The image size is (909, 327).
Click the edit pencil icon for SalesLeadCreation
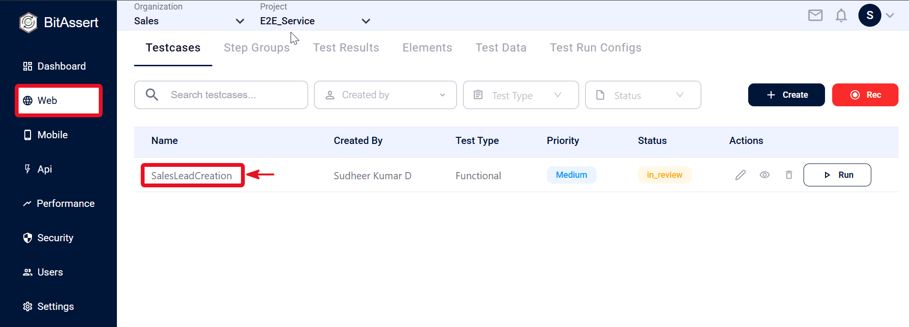point(740,175)
